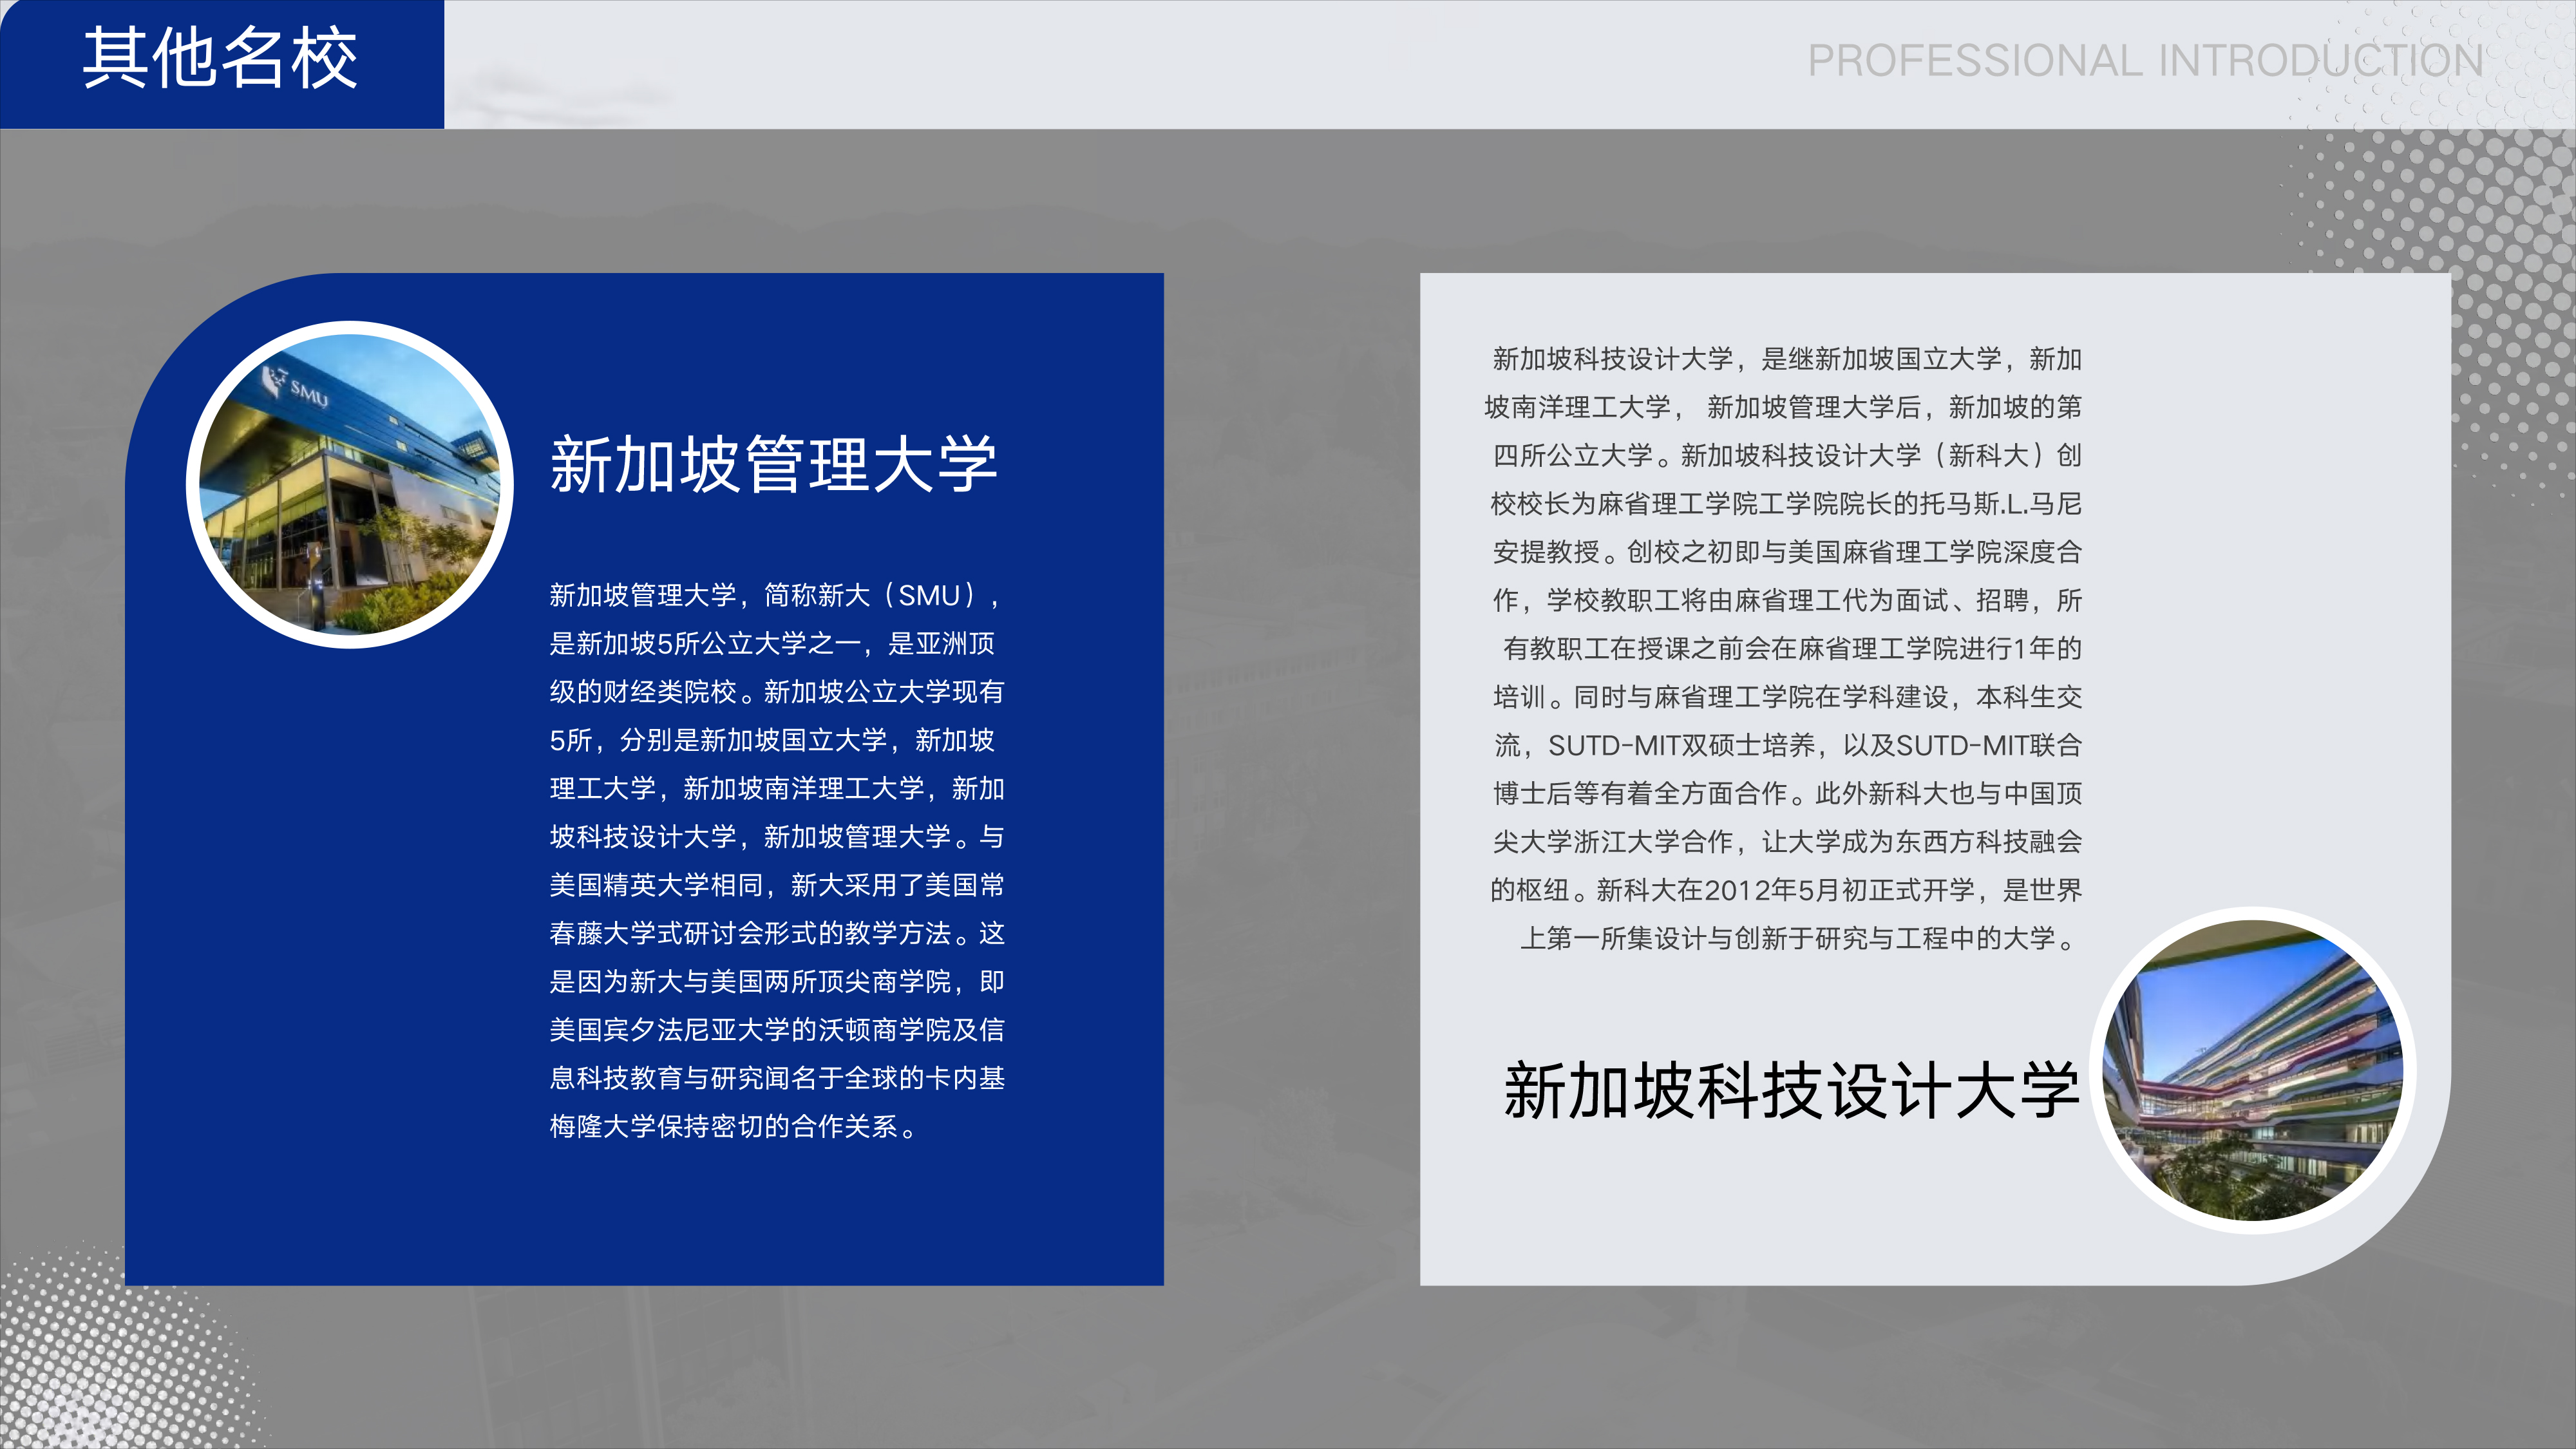
Task: Click the line starting 安提教授。创校之初
Action: pos(1787,552)
